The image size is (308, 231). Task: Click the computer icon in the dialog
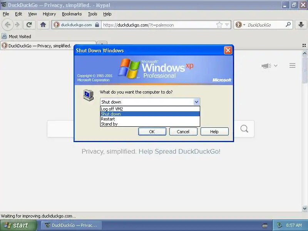point(89,95)
